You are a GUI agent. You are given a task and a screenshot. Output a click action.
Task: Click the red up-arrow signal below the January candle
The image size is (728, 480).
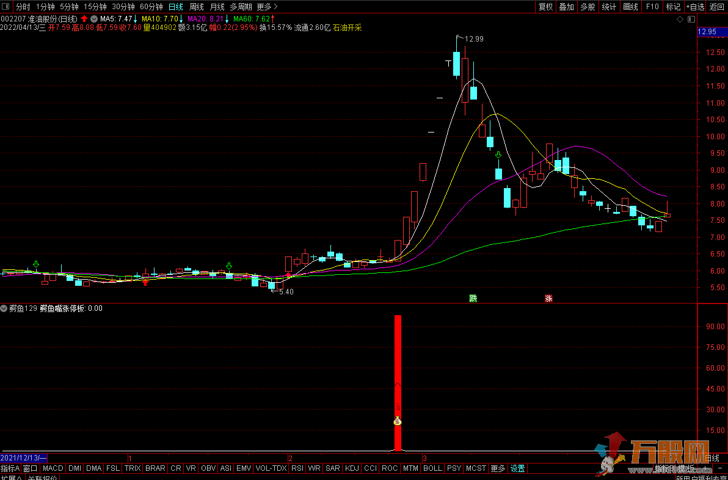[145, 282]
